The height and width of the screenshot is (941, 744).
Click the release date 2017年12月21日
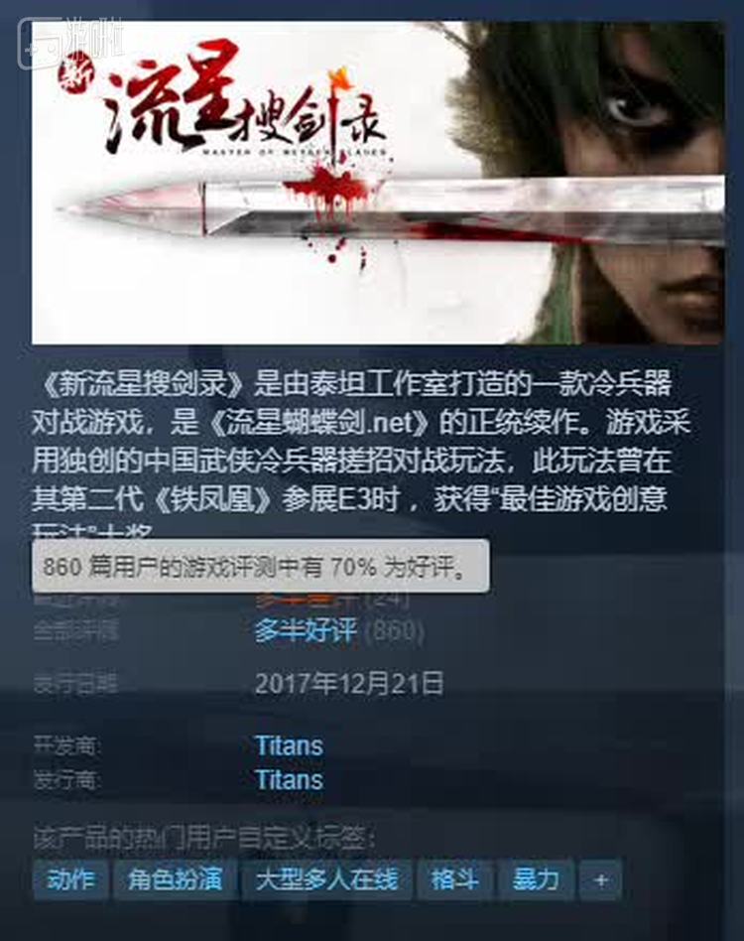tap(349, 684)
